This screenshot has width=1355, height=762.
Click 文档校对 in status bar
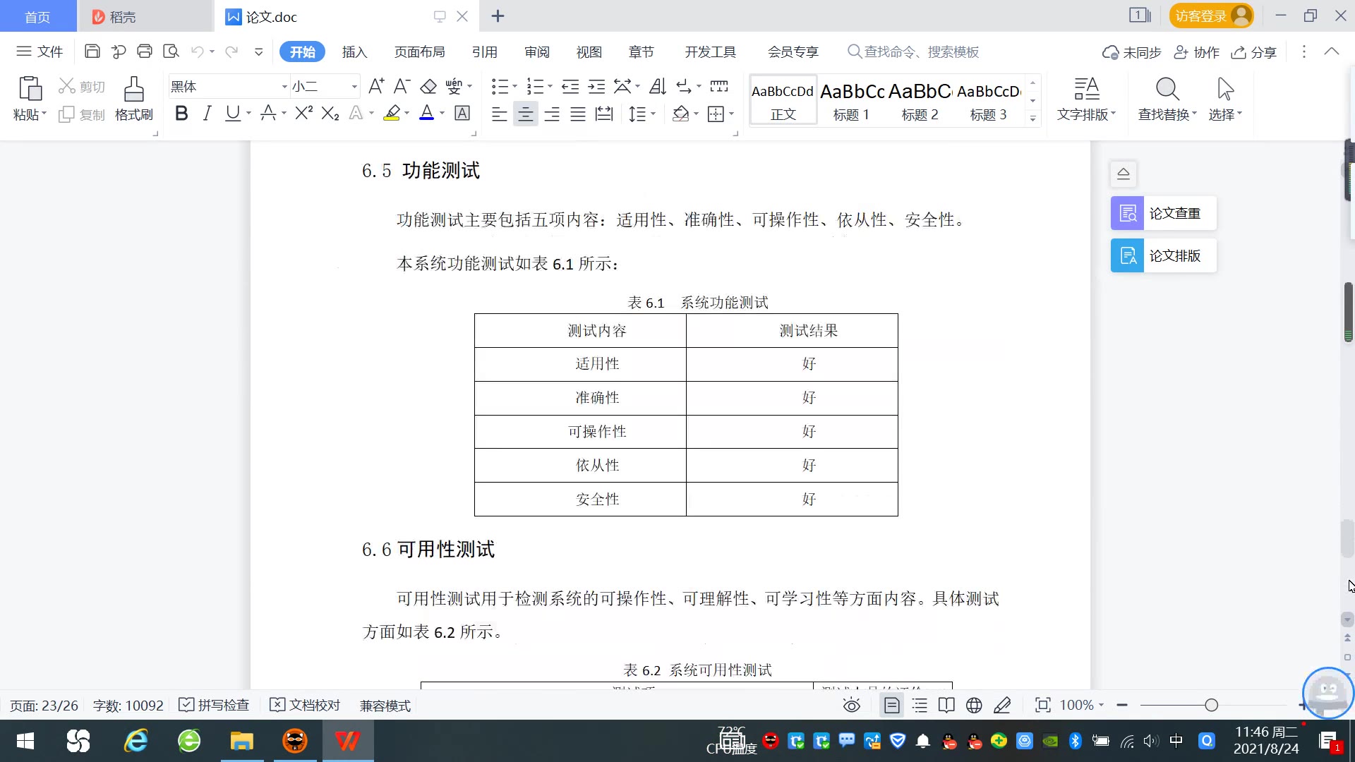pyautogui.click(x=306, y=705)
